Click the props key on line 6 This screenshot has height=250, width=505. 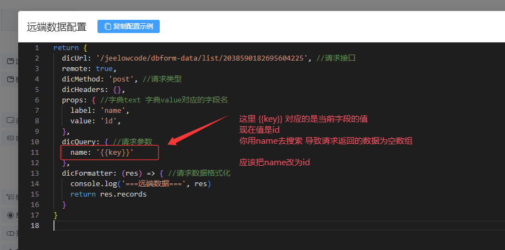73,100
